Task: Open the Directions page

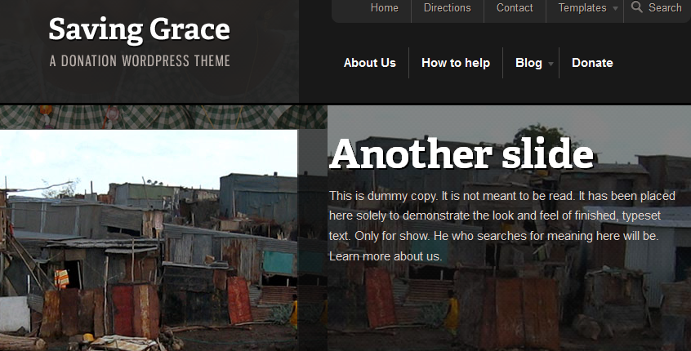Action: 448,8
